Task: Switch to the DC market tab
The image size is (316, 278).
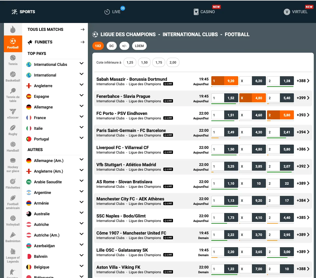Action: click(112, 46)
